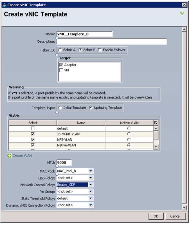The image size is (189, 225).
Task: Select Native-VLAN native radio button
Action: 129,145
